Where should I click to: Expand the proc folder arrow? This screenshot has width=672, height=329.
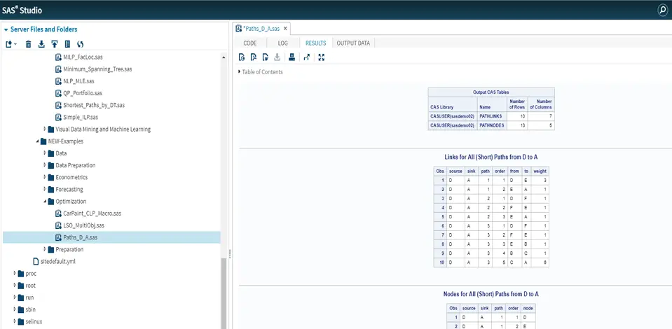pyautogui.click(x=15, y=273)
